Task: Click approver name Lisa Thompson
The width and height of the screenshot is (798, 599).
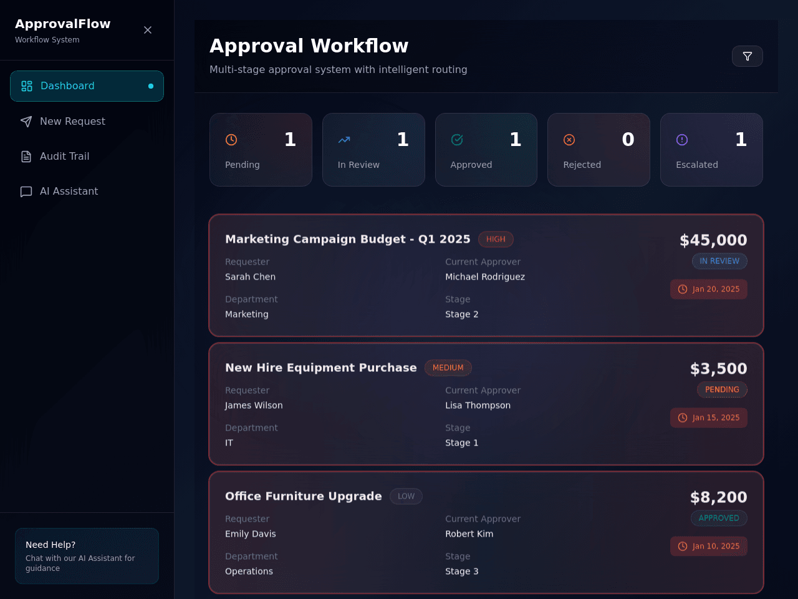Action: pos(478,406)
